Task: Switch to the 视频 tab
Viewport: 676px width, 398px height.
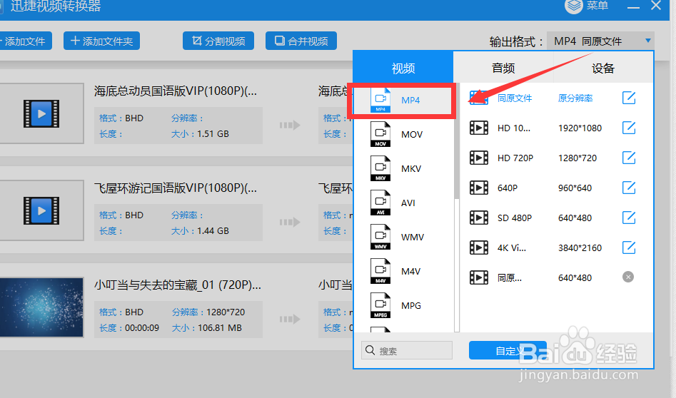Action: coord(403,68)
